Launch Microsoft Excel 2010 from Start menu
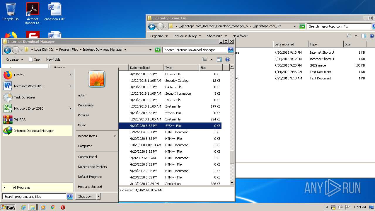Viewport: 375px width, 211px height. pos(37,108)
